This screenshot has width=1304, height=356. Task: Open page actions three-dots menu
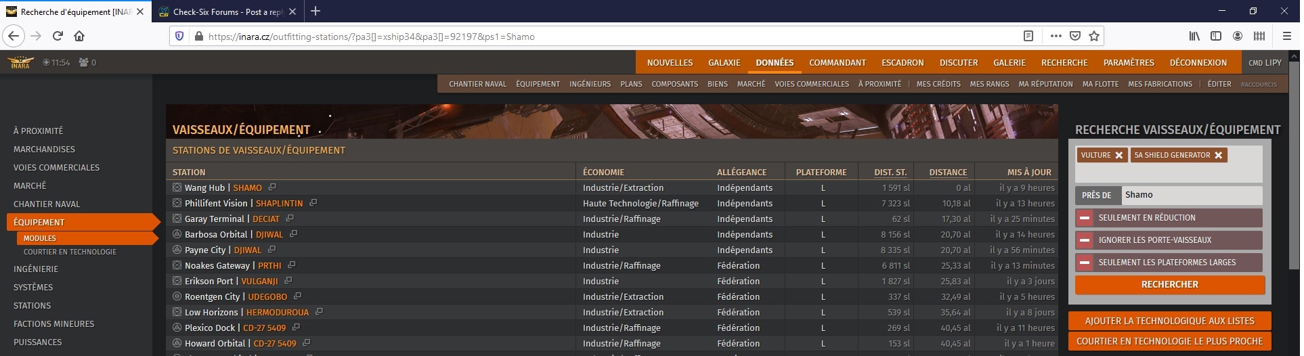pos(1056,36)
